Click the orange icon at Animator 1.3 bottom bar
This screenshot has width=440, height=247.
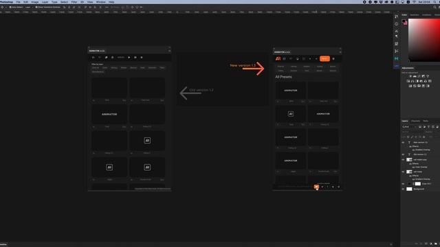[316, 187]
